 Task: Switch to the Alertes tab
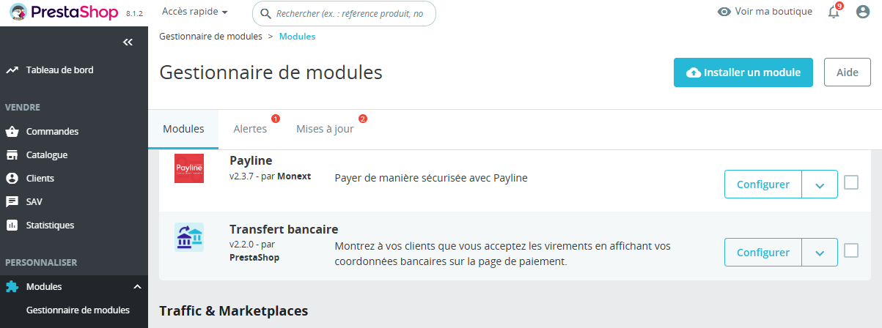coord(250,129)
